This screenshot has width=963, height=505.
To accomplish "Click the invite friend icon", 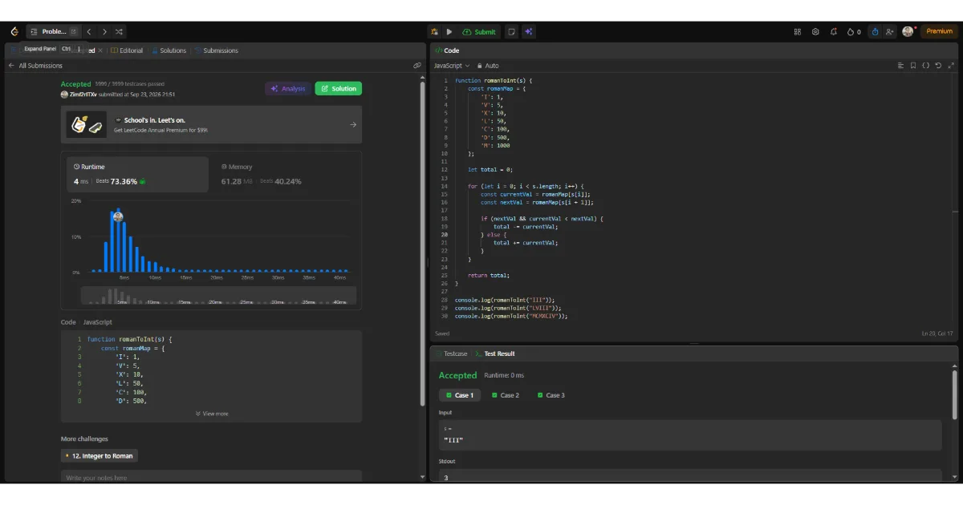I will tap(890, 31).
